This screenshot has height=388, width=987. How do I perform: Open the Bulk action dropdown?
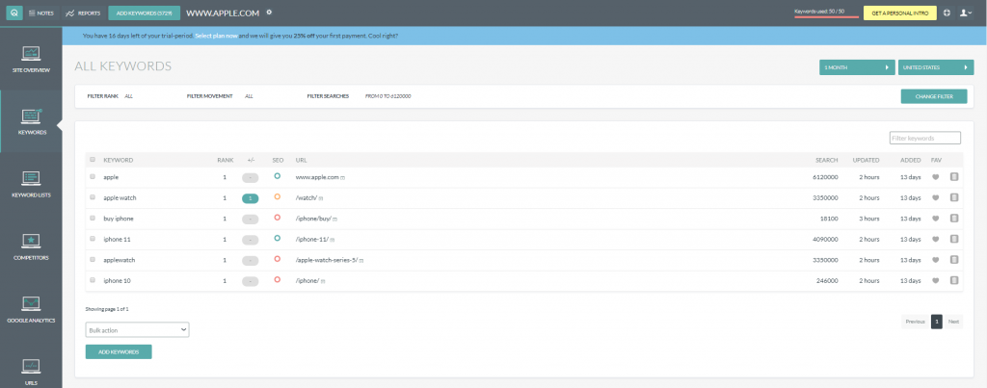pyautogui.click(x=137, y=329)
